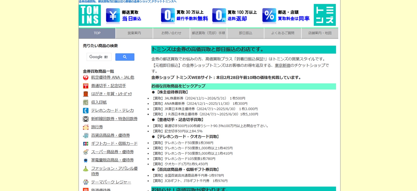The image size is (417, 191).
Task: Click the yen icon for 郵送買取 当日振込
Action: [x=113, y=16]
